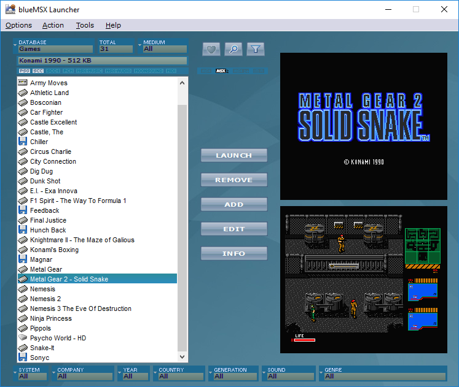
Task: Click the ADD button
Action: [x=234, y=204]
